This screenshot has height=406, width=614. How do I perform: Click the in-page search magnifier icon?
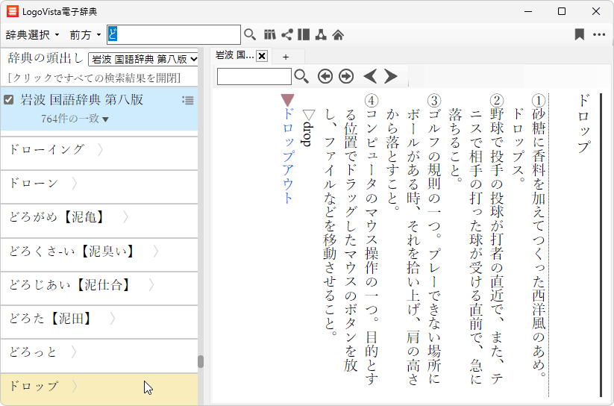click(x=301, y=76)
